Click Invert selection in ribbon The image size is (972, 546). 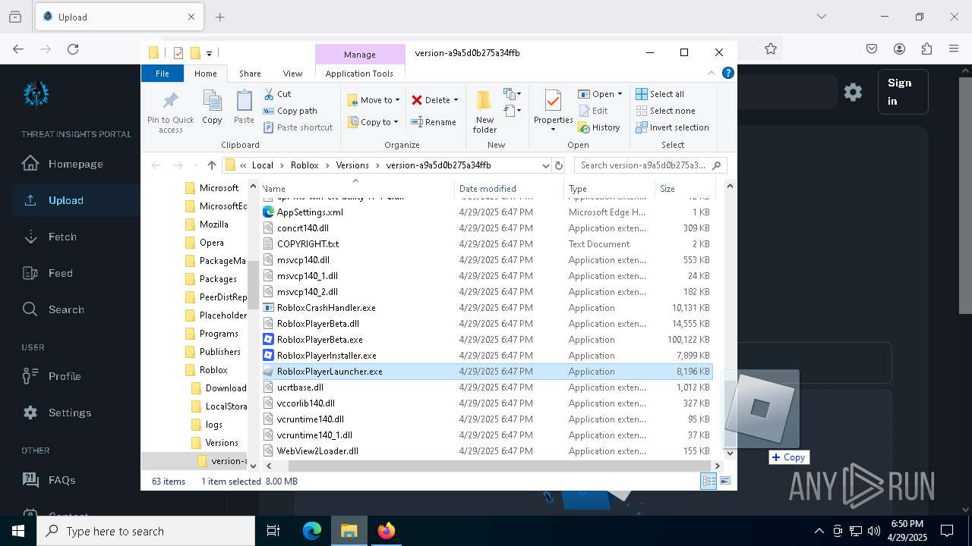point(672,127)
